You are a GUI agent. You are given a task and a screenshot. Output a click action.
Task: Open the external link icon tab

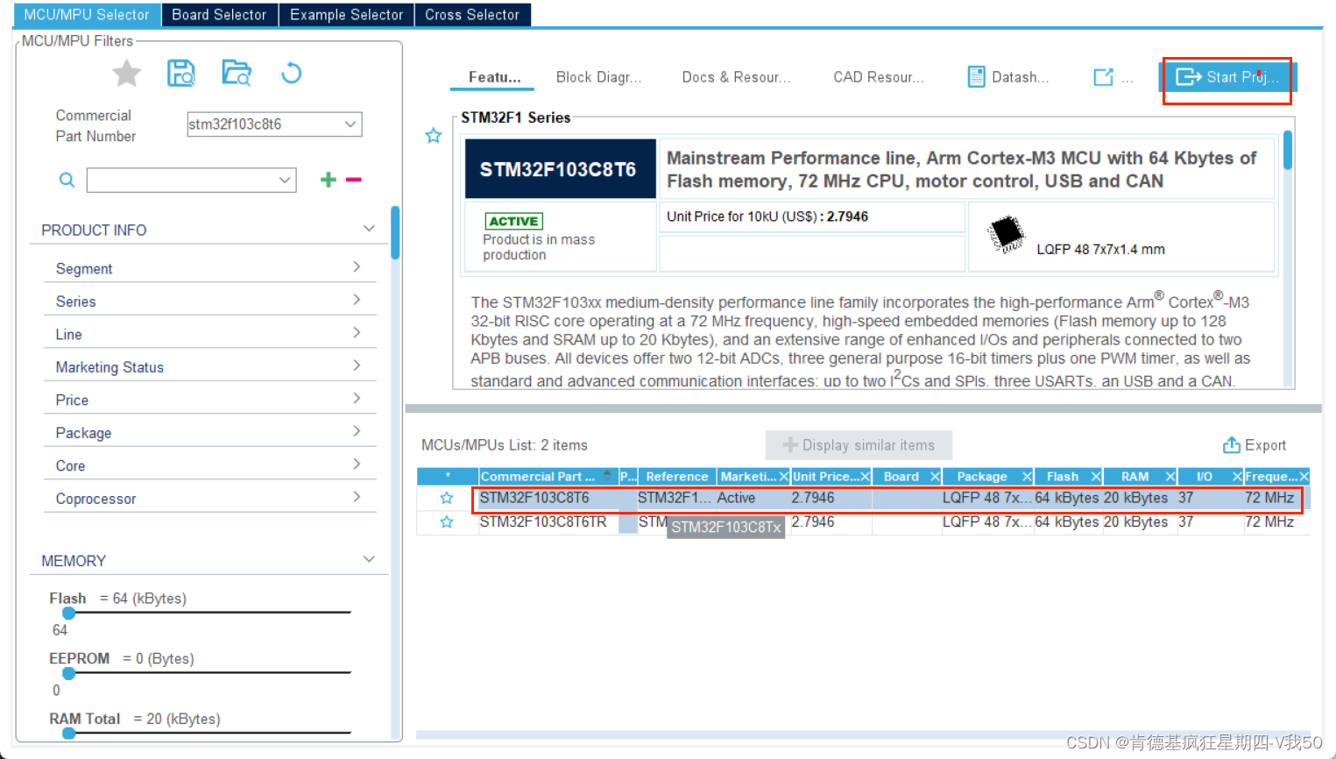click(1103, 77)
